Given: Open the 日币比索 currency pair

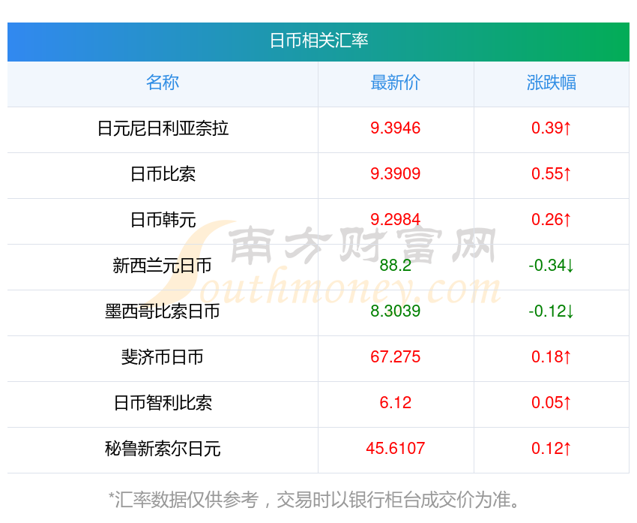Looking at the screenshot, I should [x=163, y=174].
